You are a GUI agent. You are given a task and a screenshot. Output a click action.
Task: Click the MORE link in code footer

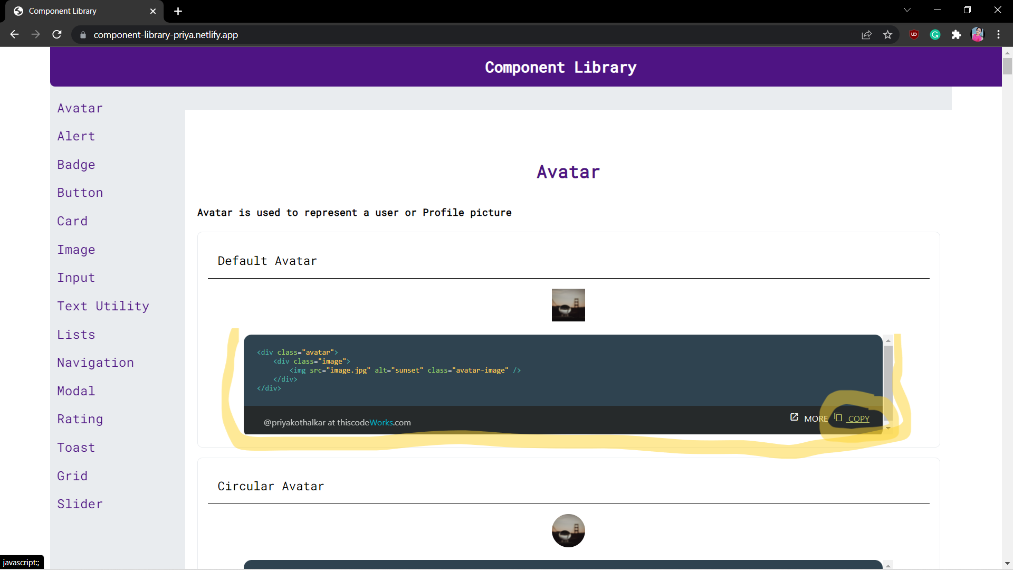pos(816,419)
